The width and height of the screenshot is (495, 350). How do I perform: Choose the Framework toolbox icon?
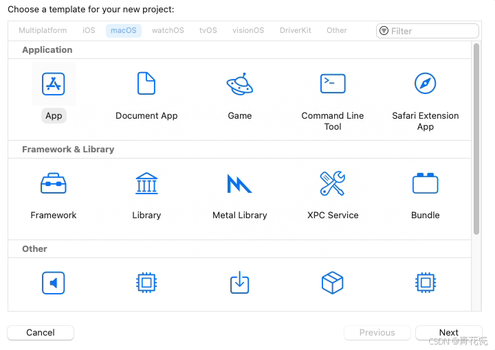54,183
